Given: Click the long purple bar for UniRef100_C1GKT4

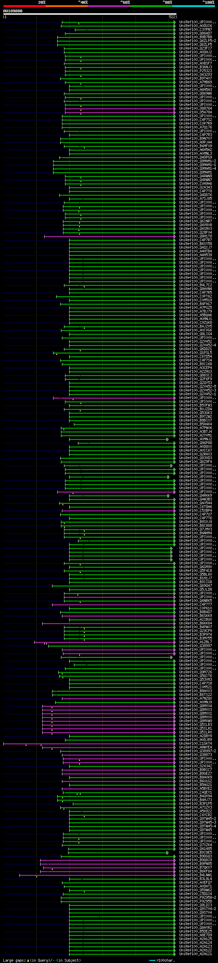Looking at the screenshot, I should pos(89,744).
